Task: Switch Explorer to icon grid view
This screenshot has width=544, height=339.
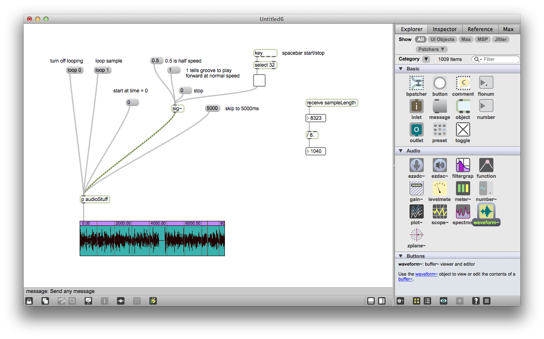Action: click(417, 301)
